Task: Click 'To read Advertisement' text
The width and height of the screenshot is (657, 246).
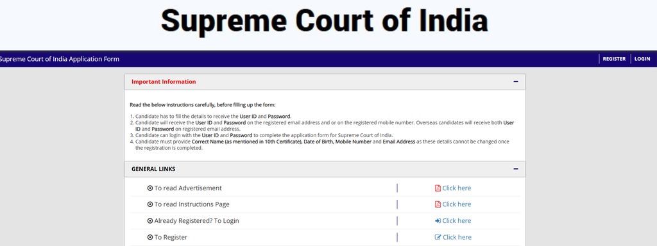Action: pyautogui.click(x=188, y=188)
